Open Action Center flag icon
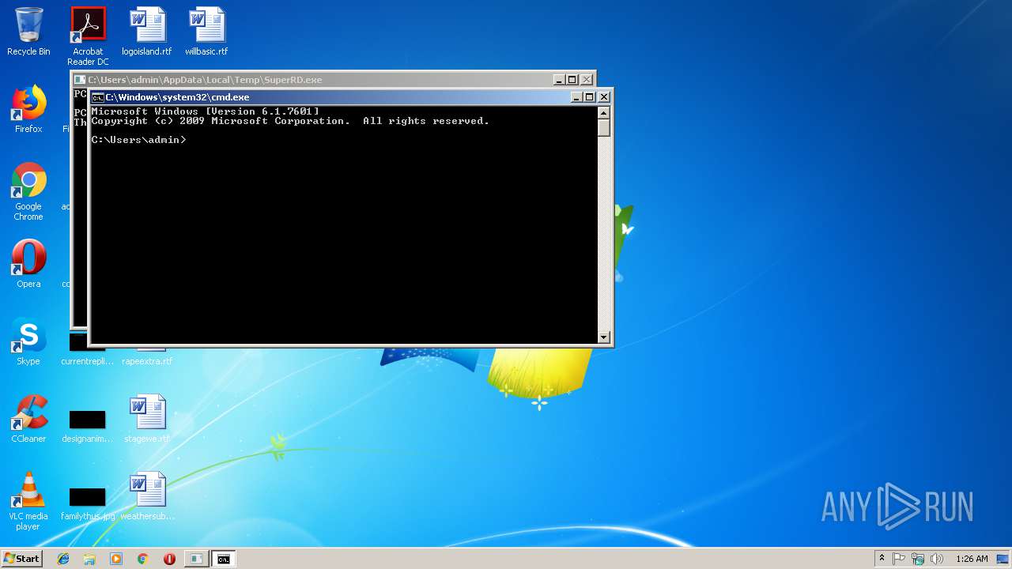Image resolution: width=1012 pixels, height=569 pixels. [899, 559]
